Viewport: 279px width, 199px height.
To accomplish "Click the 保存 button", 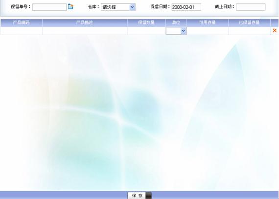I will [137, 196].
